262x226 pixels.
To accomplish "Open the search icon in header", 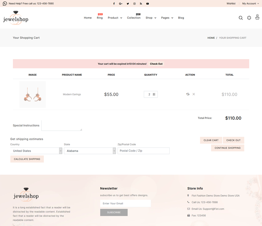I will pos(241,18).
